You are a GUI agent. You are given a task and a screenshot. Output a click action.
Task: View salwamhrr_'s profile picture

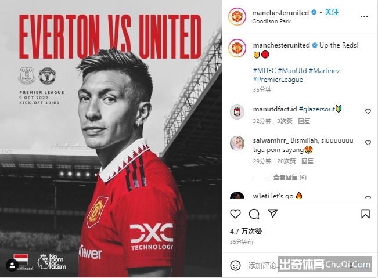pyautogui.click(x=237, y=143)
